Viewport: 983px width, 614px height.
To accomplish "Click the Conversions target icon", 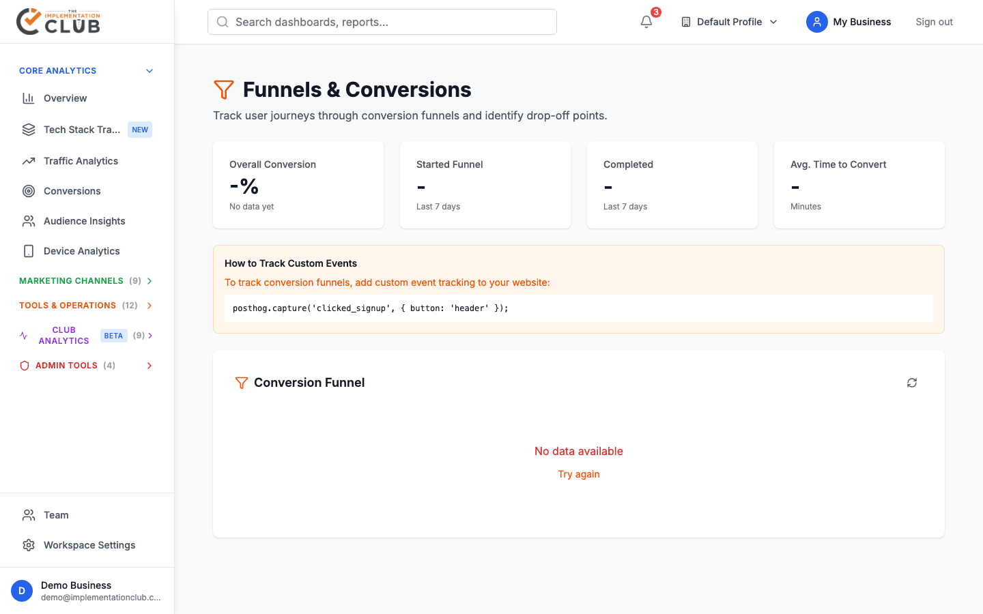I will coord(29,191).
